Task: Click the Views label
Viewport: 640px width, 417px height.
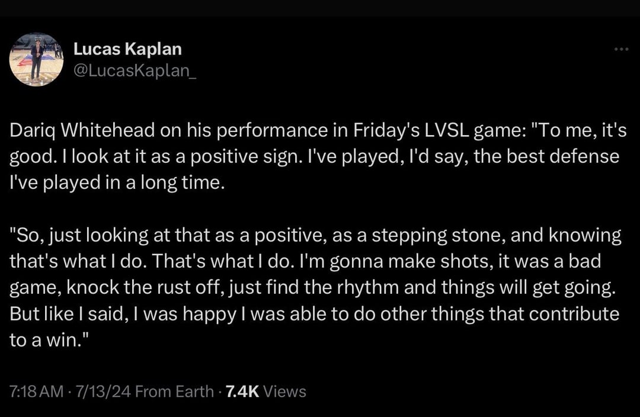Action: tap(284, 391)
